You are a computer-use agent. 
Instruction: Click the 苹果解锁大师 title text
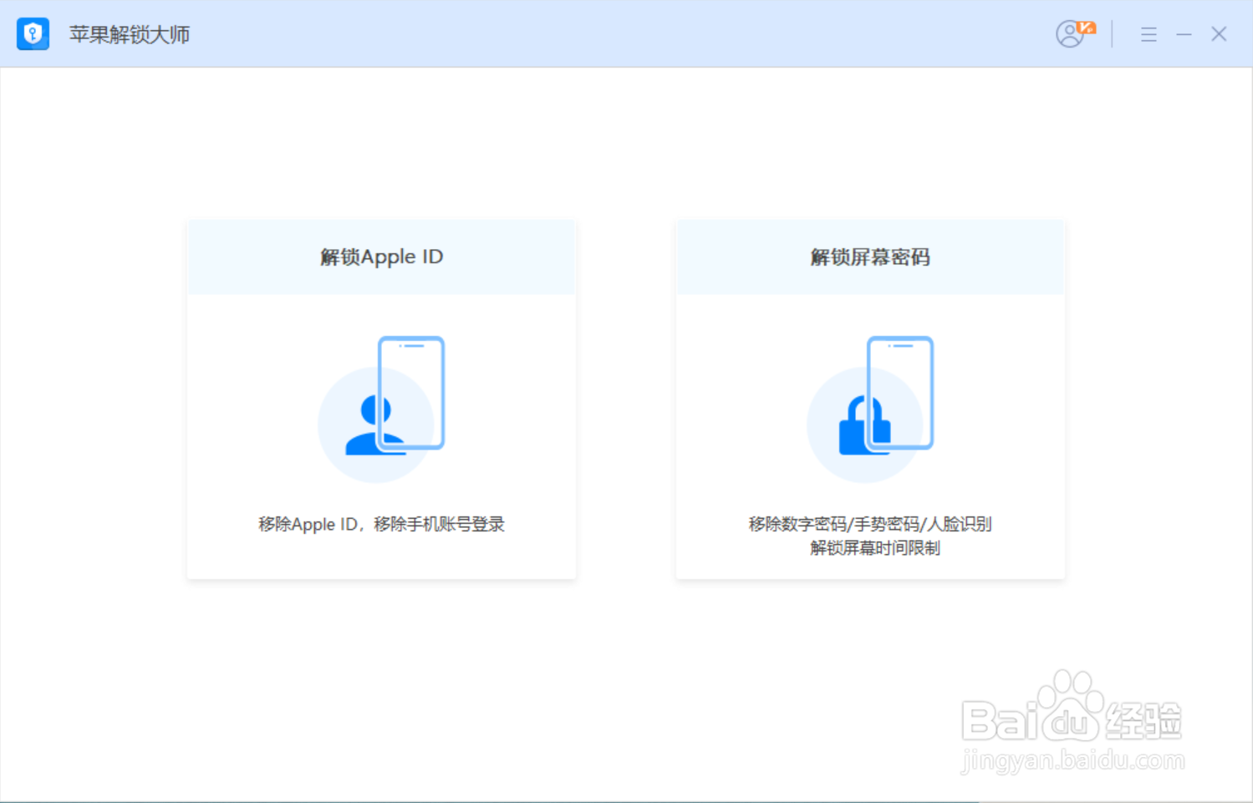130,34
